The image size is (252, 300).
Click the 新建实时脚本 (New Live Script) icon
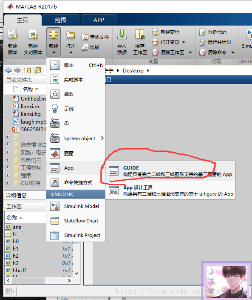click(33, 34)
